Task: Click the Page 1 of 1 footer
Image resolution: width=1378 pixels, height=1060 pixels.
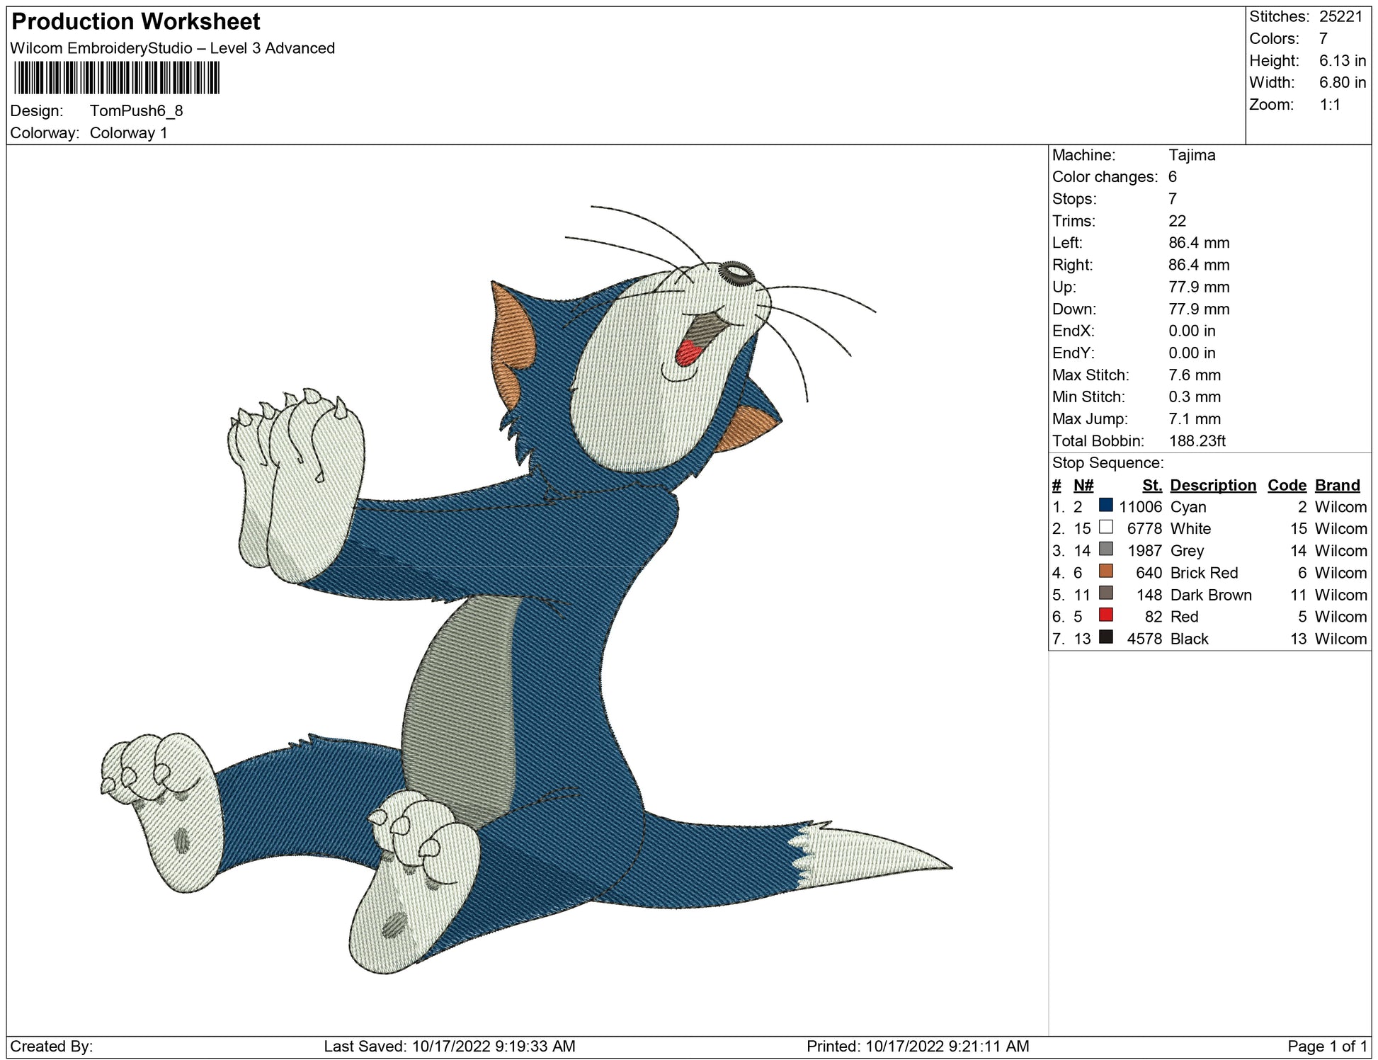Action: click(1326, 1046)
